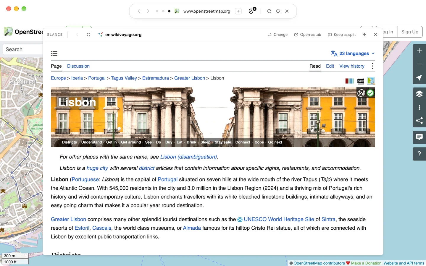Open the Lisbon (disambiguation) link

point(189,157)
